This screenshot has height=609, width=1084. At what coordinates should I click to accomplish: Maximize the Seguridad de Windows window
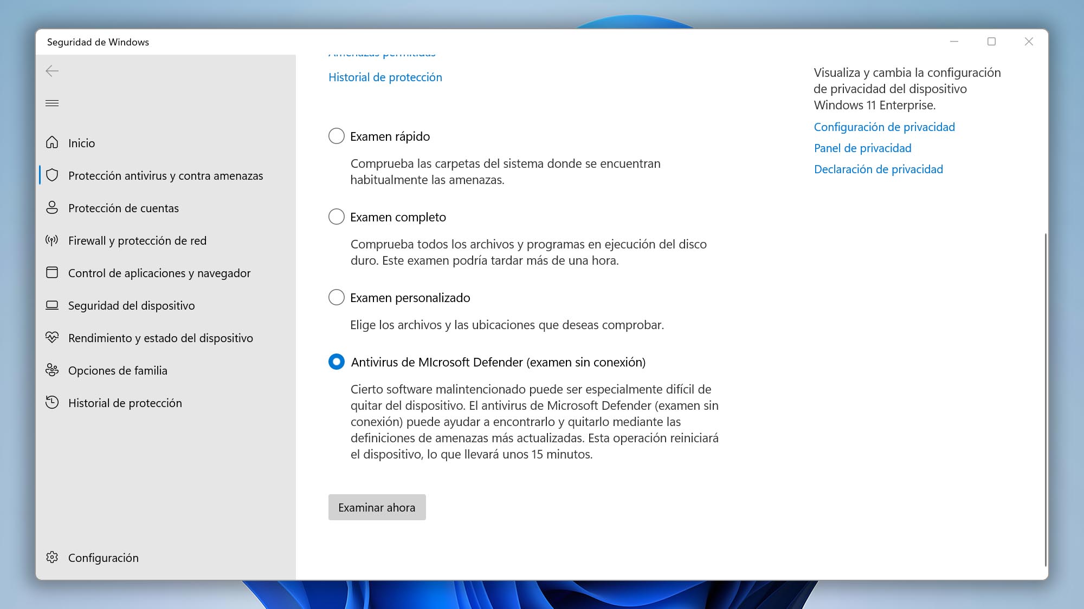pos(991,42)
